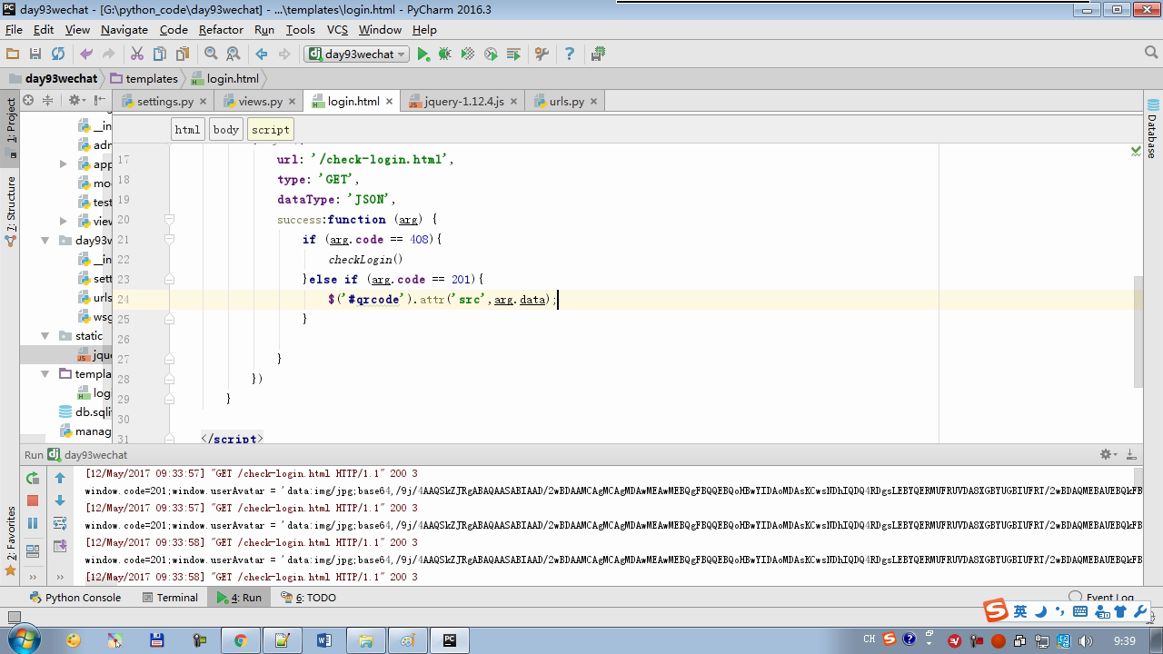Pause the Run console output
This screenshot has height=654, width=1163.
coord(33,523)
